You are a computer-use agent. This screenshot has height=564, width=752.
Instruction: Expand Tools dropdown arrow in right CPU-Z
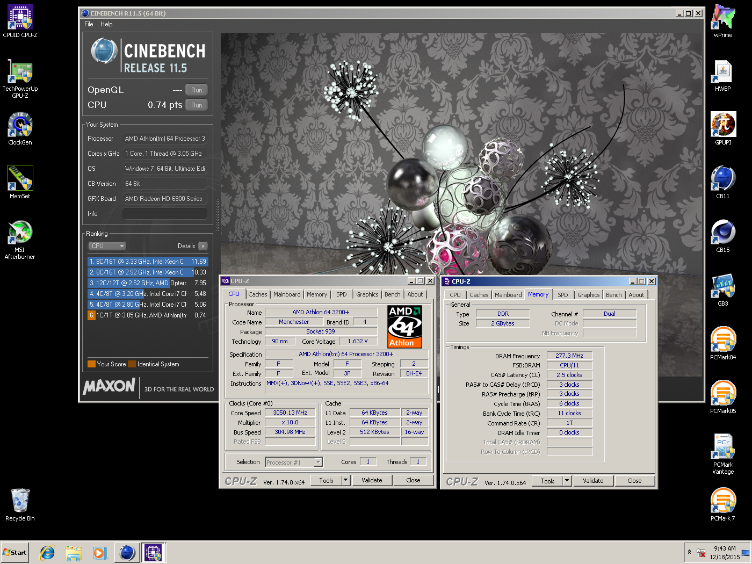click(x=567, y=481)
